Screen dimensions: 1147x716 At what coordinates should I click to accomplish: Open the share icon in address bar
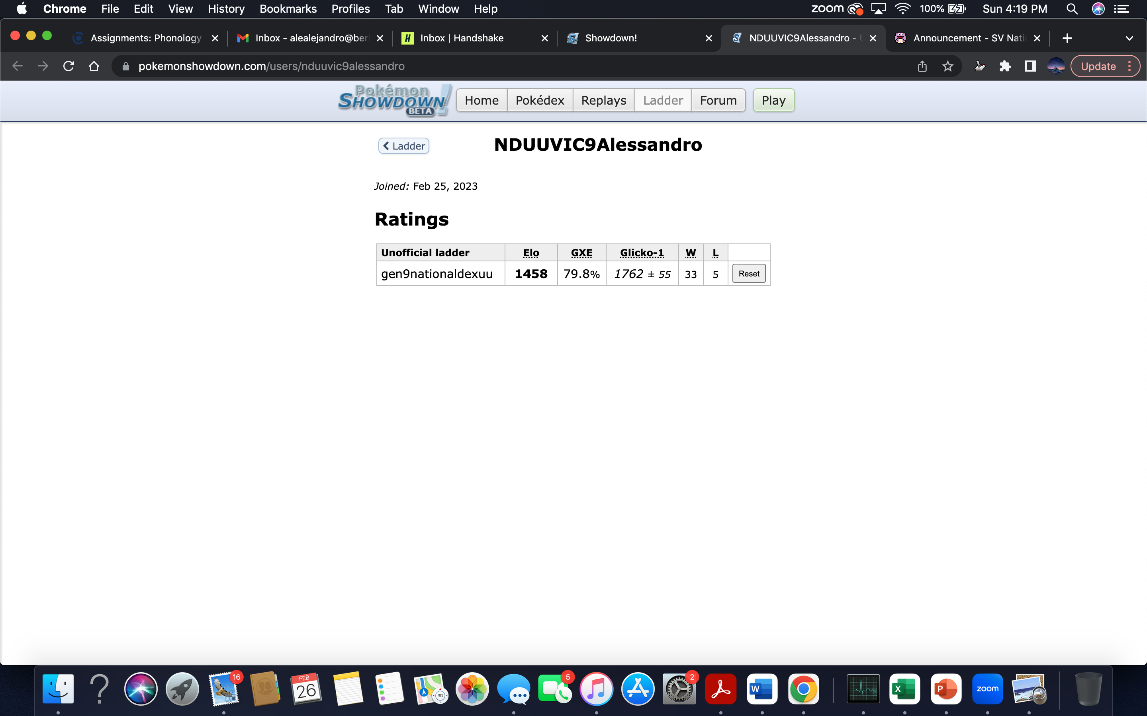point(922,66)
